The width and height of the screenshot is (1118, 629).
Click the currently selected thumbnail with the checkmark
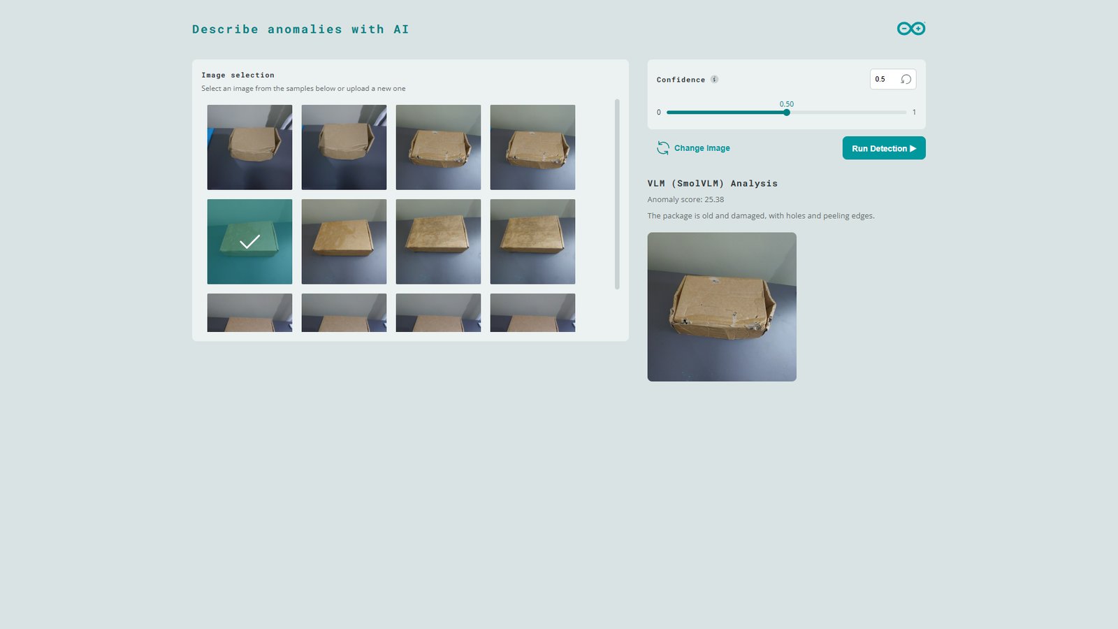click(x=249, y=242)
